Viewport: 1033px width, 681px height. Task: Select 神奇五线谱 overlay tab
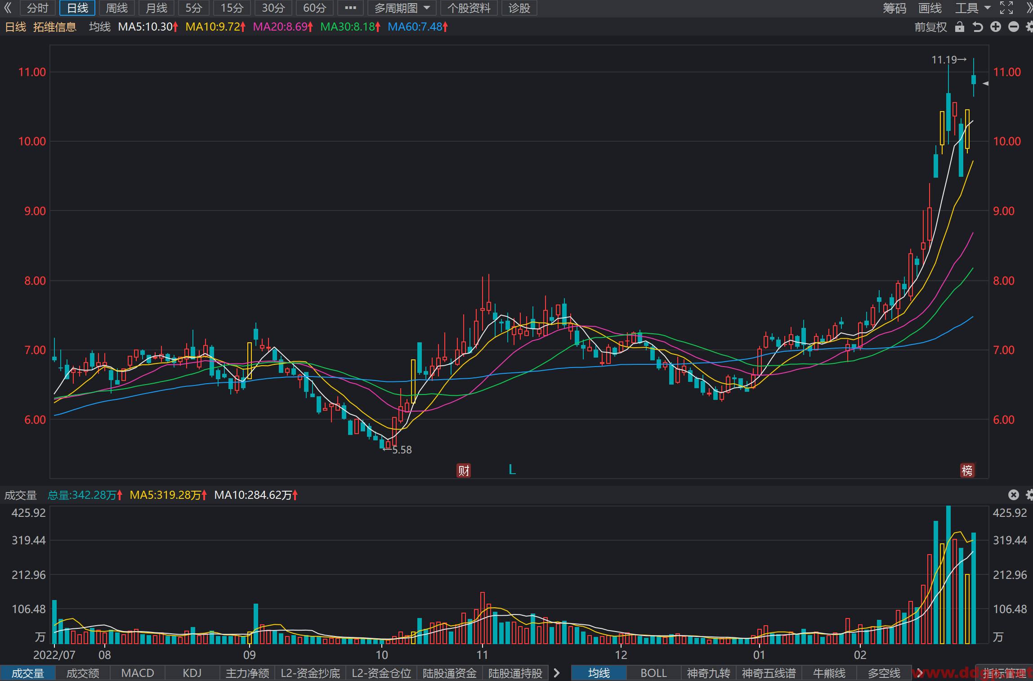769,673
